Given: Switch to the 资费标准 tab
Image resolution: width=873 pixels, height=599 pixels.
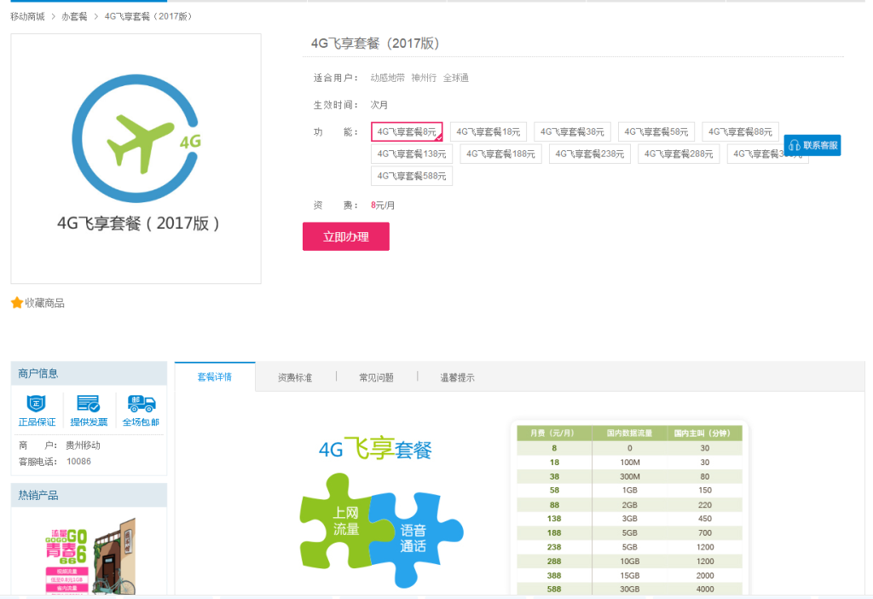Looking at the screenshot, I should click(295, 377).
